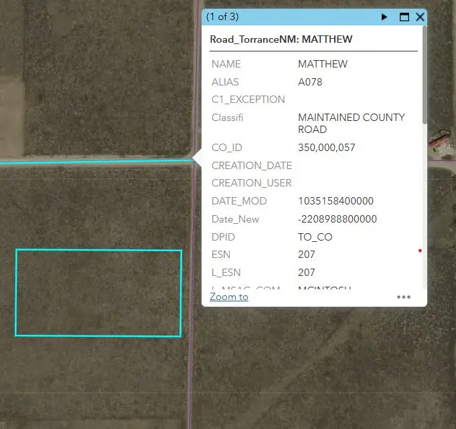The width and height of the screenshot is (456, 429).
Task: Maximize the feature popup window
Action: point(404,17)
